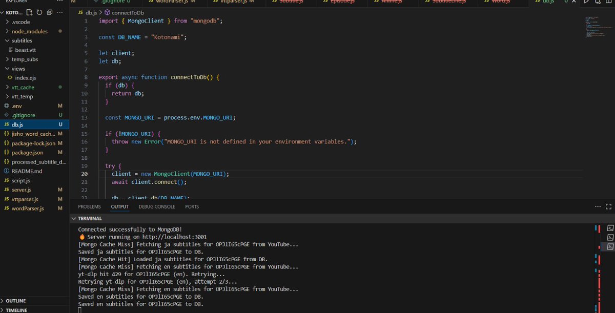Click the http://localhost:3001 terminal link
Screen dimensions: 615x313
(x=174, y=237)
